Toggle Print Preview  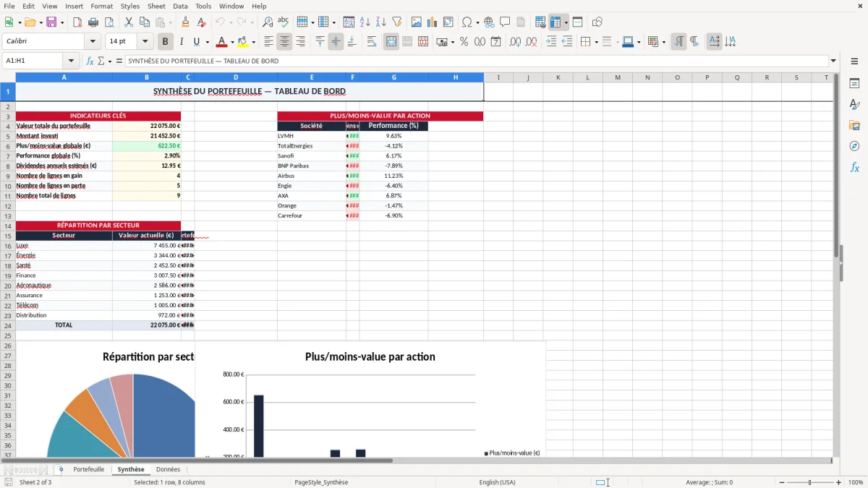(110, 22)
